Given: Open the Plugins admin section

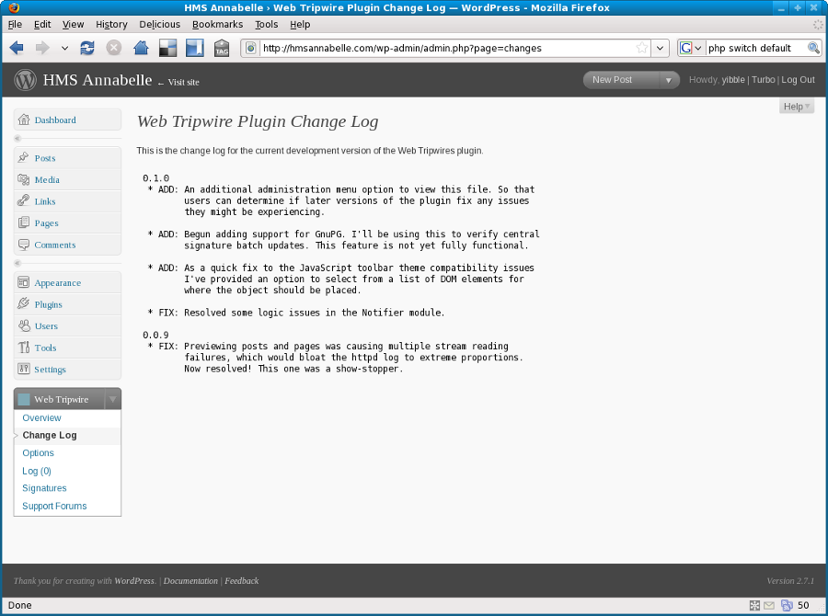Looking at the screenshot, I should (x=48, y=304).
